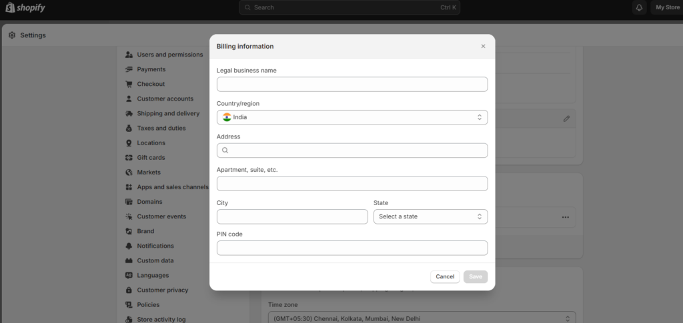
Task: Click the Gift cards icon
Action: pyautogui.click(x=129, y=158)
